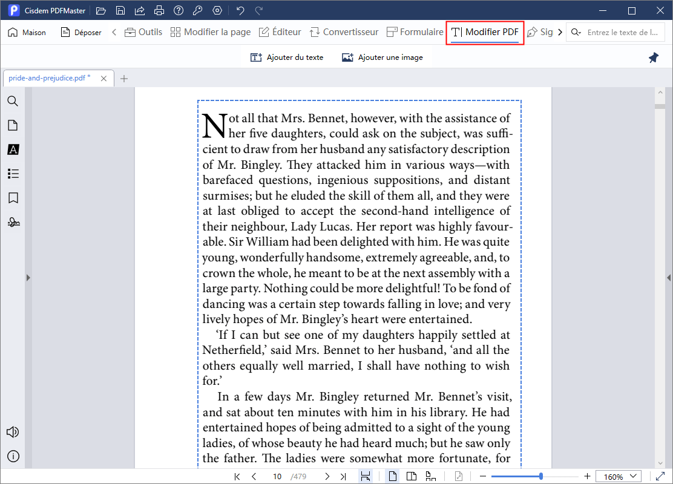Click the Undo icon in the title bar

(239, 10)
